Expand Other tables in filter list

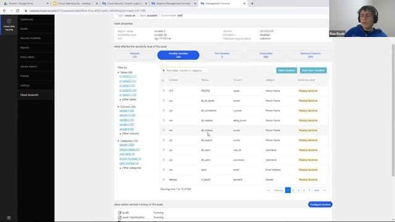pyautogui.click(x=129, y=99)
